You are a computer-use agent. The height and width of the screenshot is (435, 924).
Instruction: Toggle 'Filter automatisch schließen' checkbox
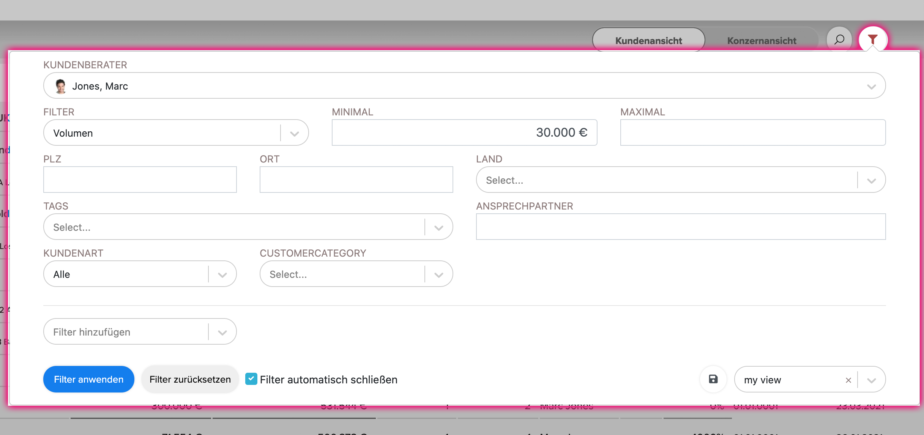[x=251, y=379]
